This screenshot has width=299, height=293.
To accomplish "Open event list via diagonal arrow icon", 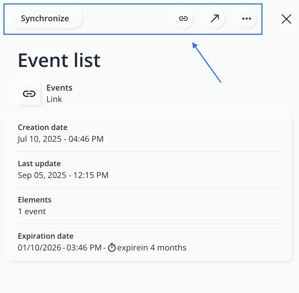I will coord(215,19).
